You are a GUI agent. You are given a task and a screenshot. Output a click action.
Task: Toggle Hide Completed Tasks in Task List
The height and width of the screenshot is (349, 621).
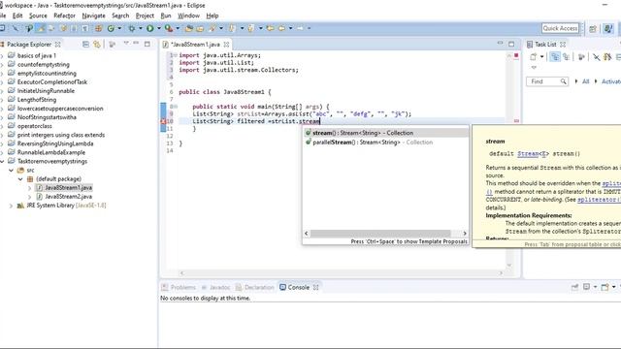click(x=596, y=57)
